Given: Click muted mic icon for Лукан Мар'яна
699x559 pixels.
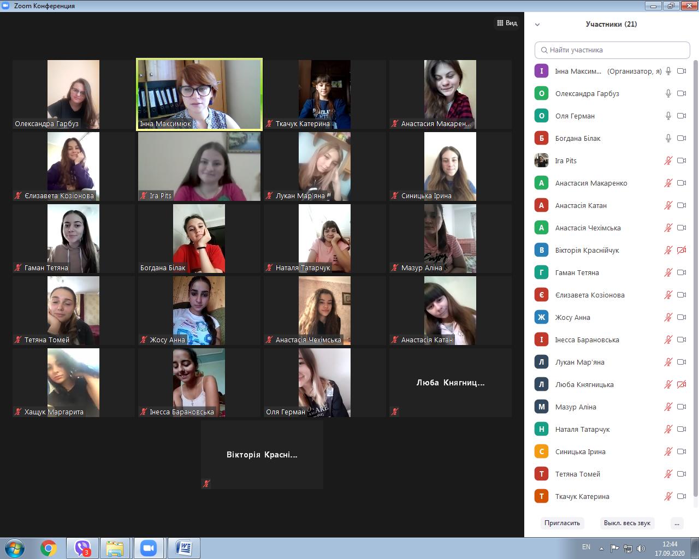Looking at the screenshot, I should click(x=668, y=362).
